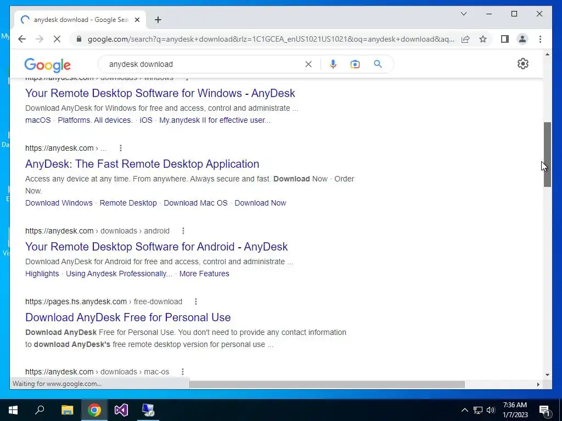Open the notification center icon

click(x=545, y=410)
